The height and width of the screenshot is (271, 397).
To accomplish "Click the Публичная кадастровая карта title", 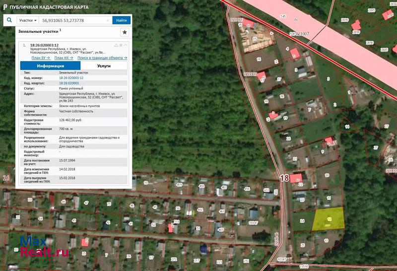I will [x=49, y=7].
